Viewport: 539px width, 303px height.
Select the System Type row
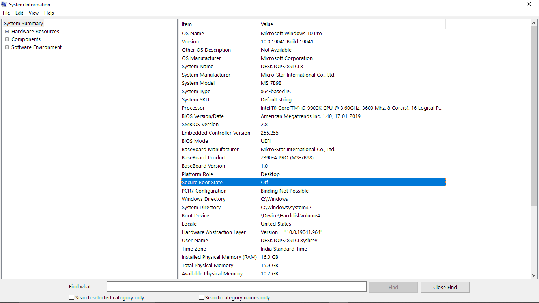tap(313, 92)
